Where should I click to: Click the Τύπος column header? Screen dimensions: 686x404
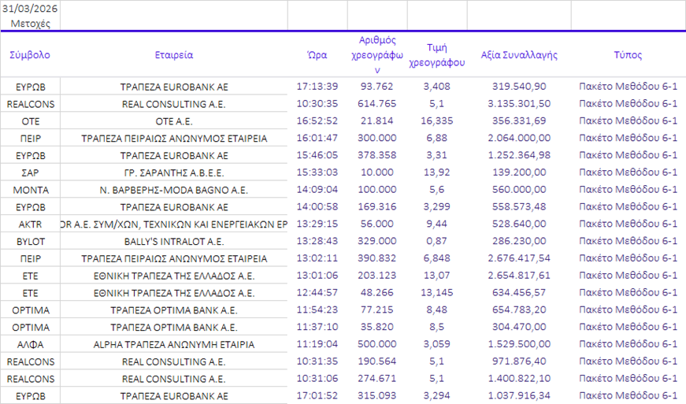628,55
